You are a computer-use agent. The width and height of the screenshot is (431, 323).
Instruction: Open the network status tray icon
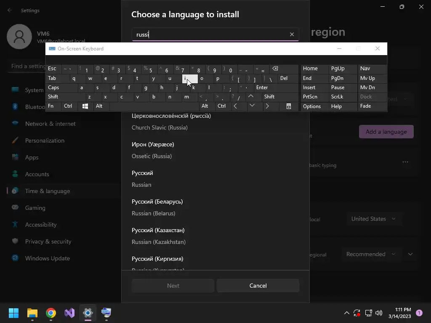[368, 313]
